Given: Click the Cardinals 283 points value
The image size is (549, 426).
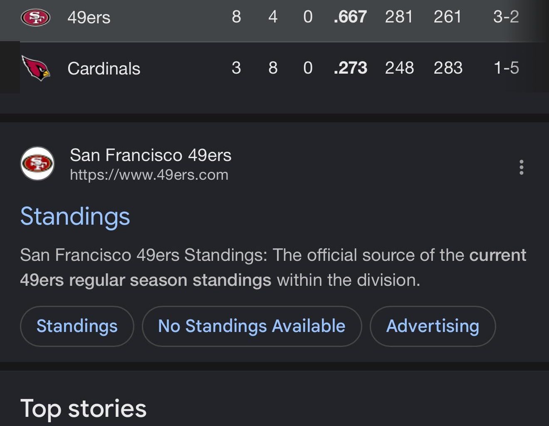Looking at the screenshot, I should 448,68.
